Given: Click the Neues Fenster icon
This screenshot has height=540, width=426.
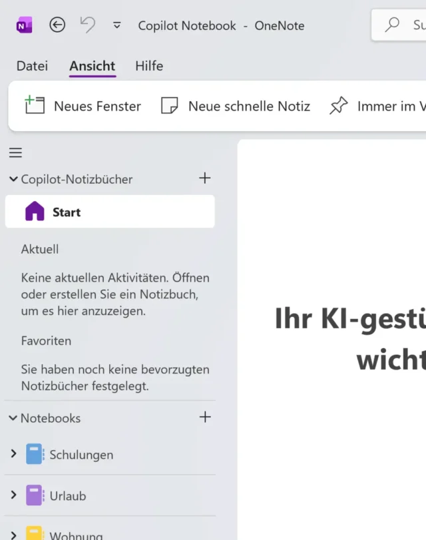Looking at the screenshot, I should pos(35,105).
